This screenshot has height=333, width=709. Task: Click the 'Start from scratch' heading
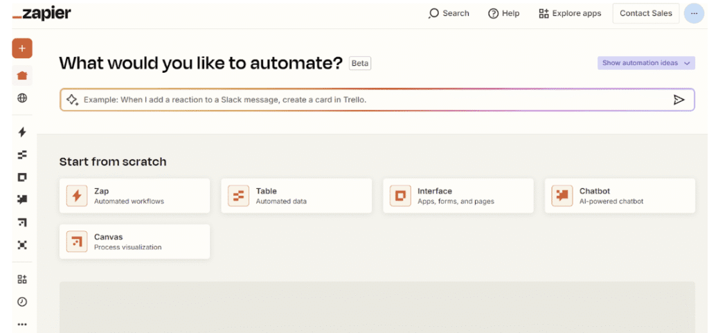coord(113,161)
